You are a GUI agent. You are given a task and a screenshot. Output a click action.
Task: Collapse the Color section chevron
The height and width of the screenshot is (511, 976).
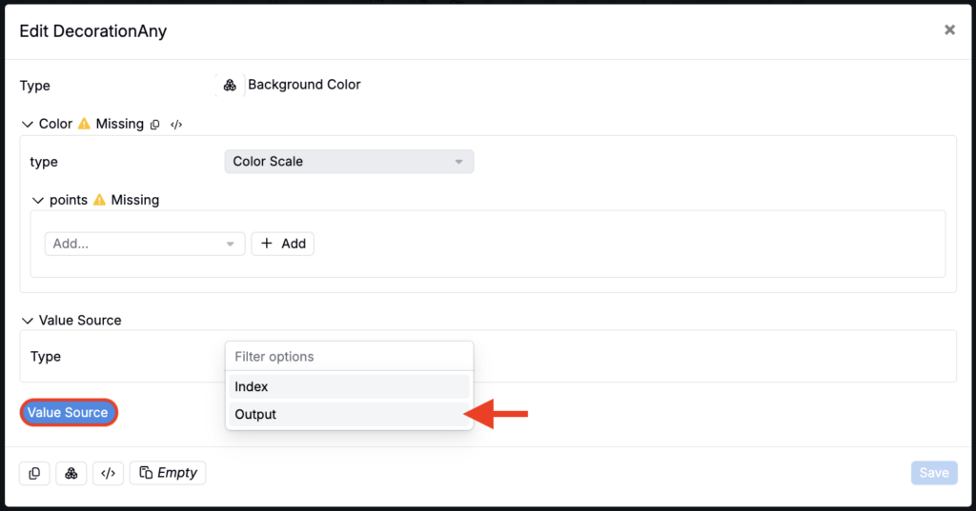(x=28, y=125)
